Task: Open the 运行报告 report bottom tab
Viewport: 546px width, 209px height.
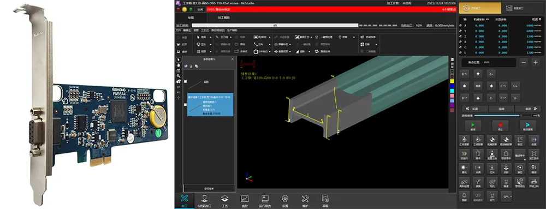Action: click(265, 201)
